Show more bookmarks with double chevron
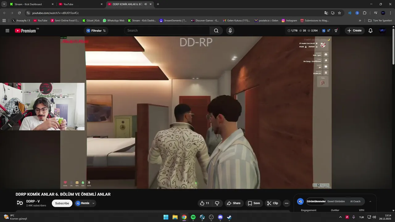 360,21
